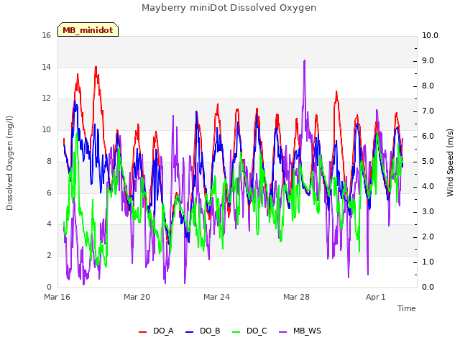The width and height of the screenshot is (460, 345).
Task: Click the 9.0 wind speed tick label
Action: [x=428, y=60]
